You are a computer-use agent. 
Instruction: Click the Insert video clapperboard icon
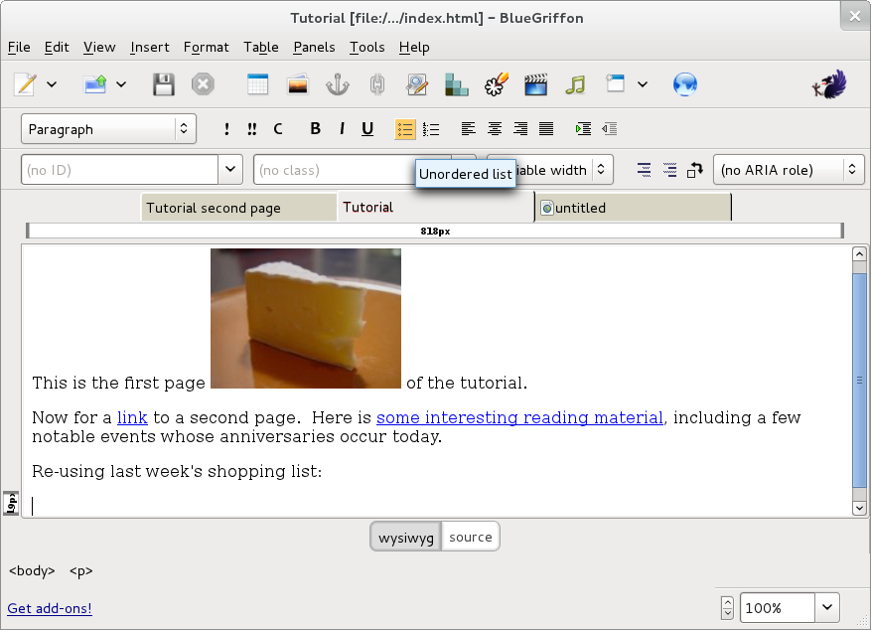tap(536, 84)
